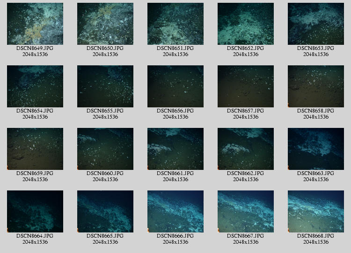
Task: Click the DSCN8655.JPG seafloor thumbnail
Action: 105,86
